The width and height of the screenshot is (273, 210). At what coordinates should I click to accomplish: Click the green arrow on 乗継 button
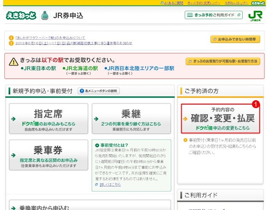pyautogui.click(x=96, y=119)
